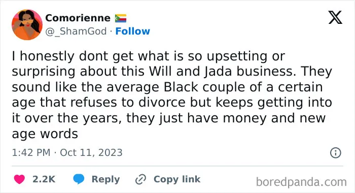Follow the @_ShamGod account

[133, 31]
